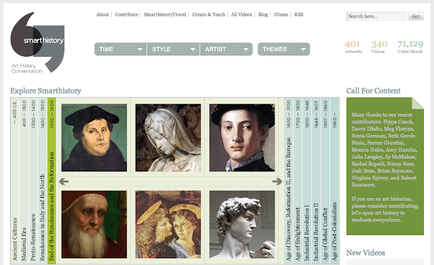Viewport: 434px width, 265px height.
Task: Open the RSS feed link
Action: [298, 14]
